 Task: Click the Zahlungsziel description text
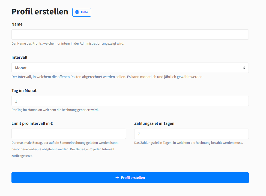[x=189, y=143]
